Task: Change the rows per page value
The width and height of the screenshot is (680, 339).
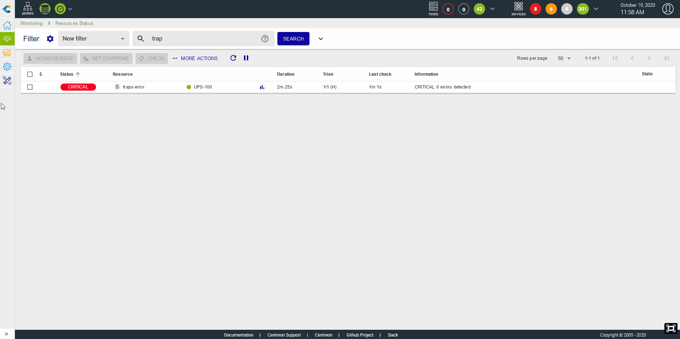Action: coord(564,58)
